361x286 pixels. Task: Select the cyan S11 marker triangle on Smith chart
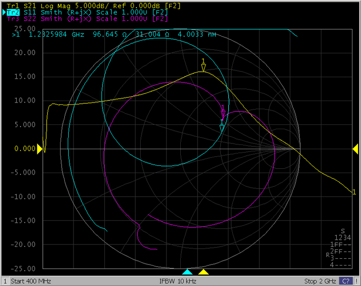tap(222, 127)
